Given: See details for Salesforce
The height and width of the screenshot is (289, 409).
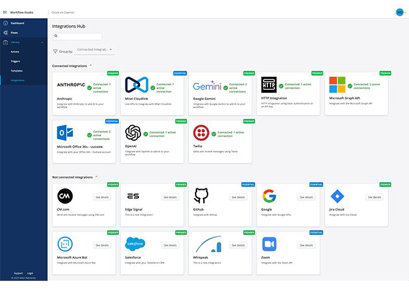Looking at the screenshot, I should (170, 245).
